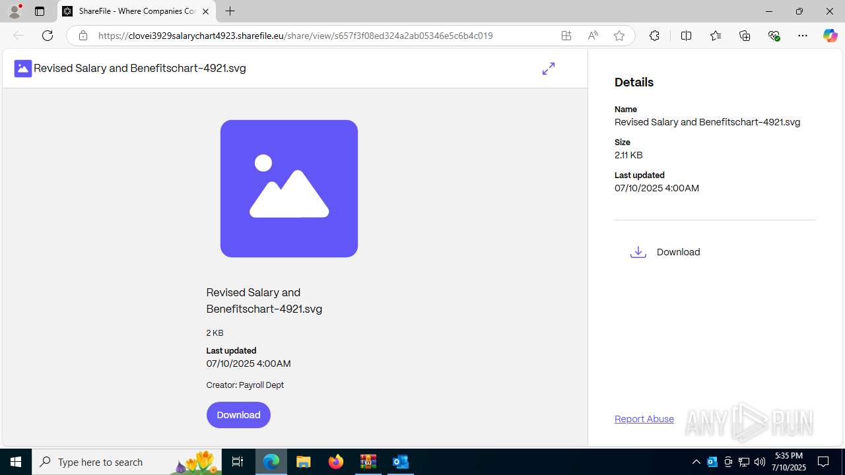Click file name text under preview
Image resolution: width=845 pixels, height=475 pixels.
264,301
